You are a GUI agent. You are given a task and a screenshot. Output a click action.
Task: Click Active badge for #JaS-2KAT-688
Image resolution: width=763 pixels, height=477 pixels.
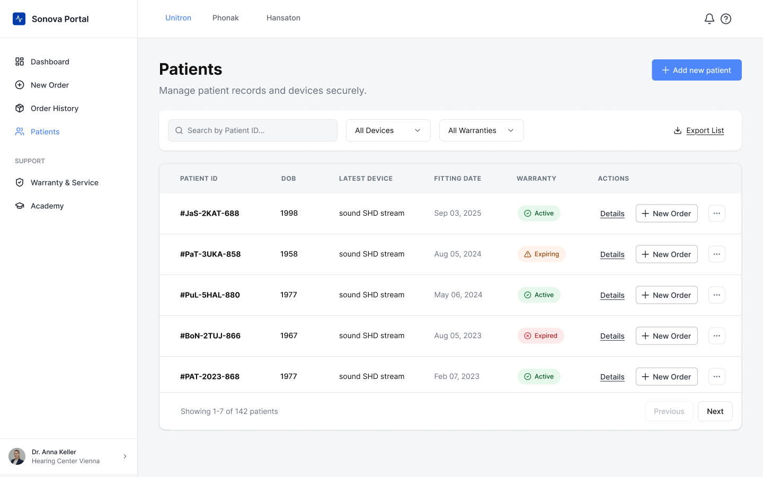(x=539, y=214)
